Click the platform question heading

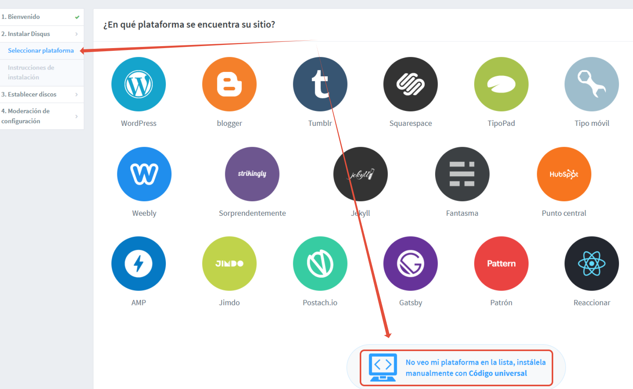189,25
